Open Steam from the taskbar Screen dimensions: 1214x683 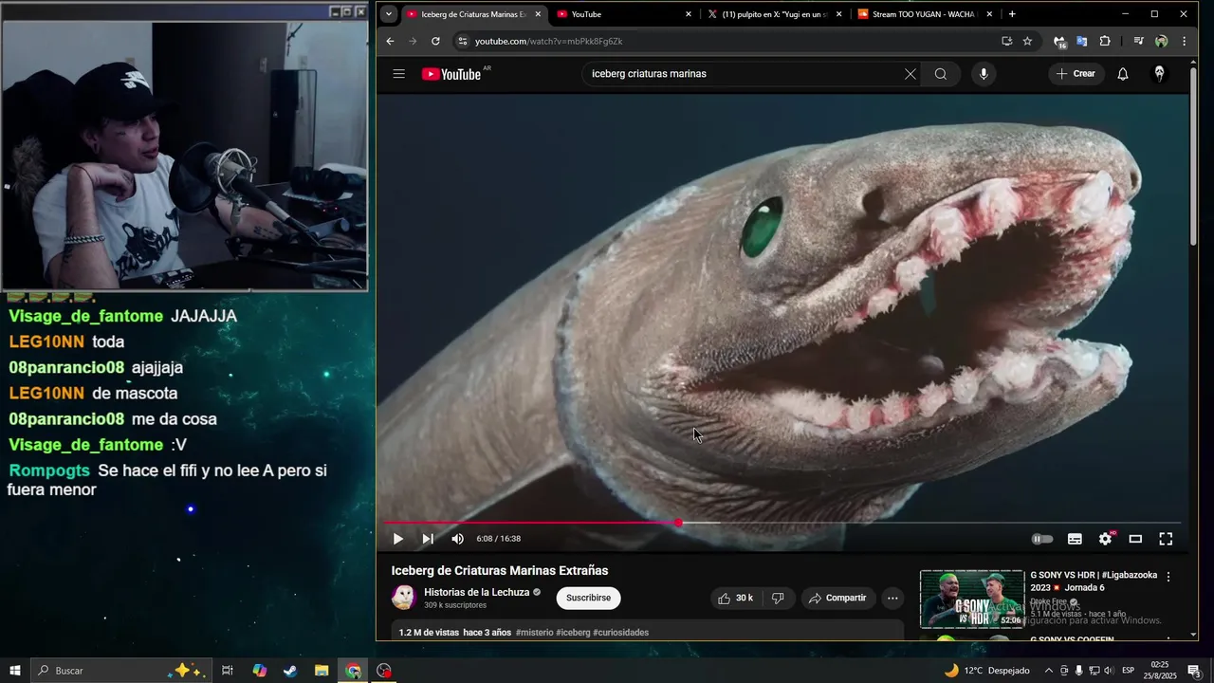(x=290, y=671)
